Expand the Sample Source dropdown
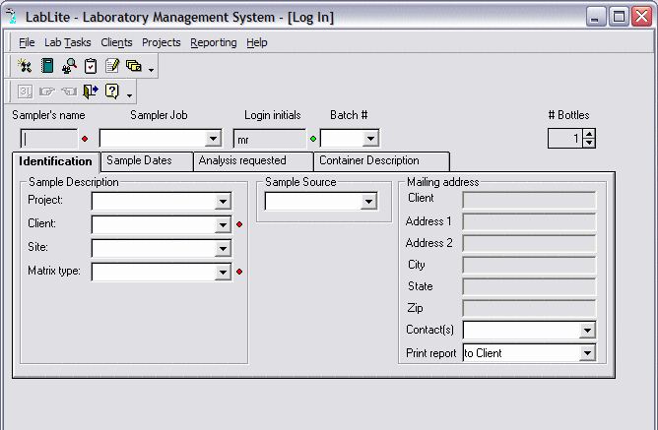The height and width of the screenshot is (430, 658). click(368, 202)
